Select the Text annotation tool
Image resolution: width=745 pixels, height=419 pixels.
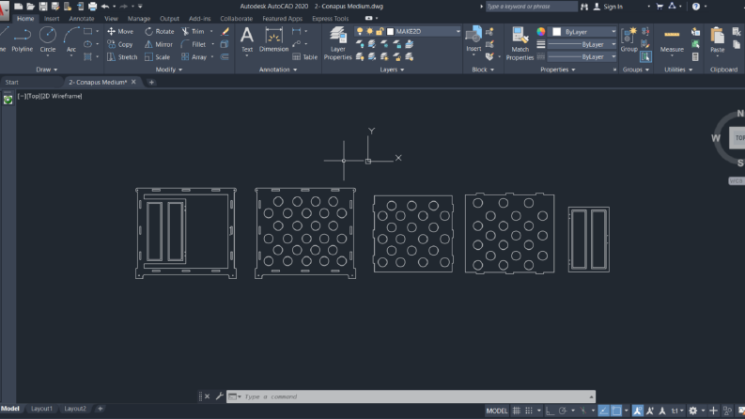tap(247, 39)
